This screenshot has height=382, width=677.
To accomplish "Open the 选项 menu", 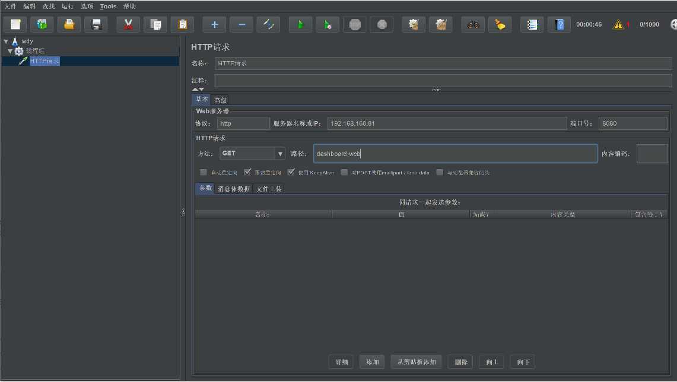I will coord(87,7).
